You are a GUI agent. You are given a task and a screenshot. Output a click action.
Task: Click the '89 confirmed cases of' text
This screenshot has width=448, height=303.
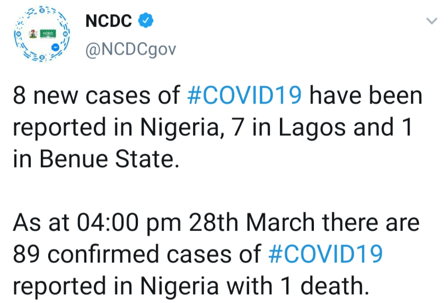tap(137, 254)
